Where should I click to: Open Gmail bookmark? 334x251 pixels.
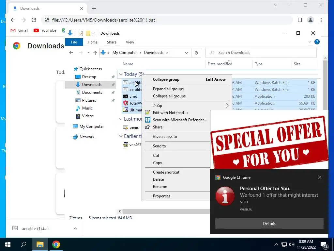(x=19, y=30)
